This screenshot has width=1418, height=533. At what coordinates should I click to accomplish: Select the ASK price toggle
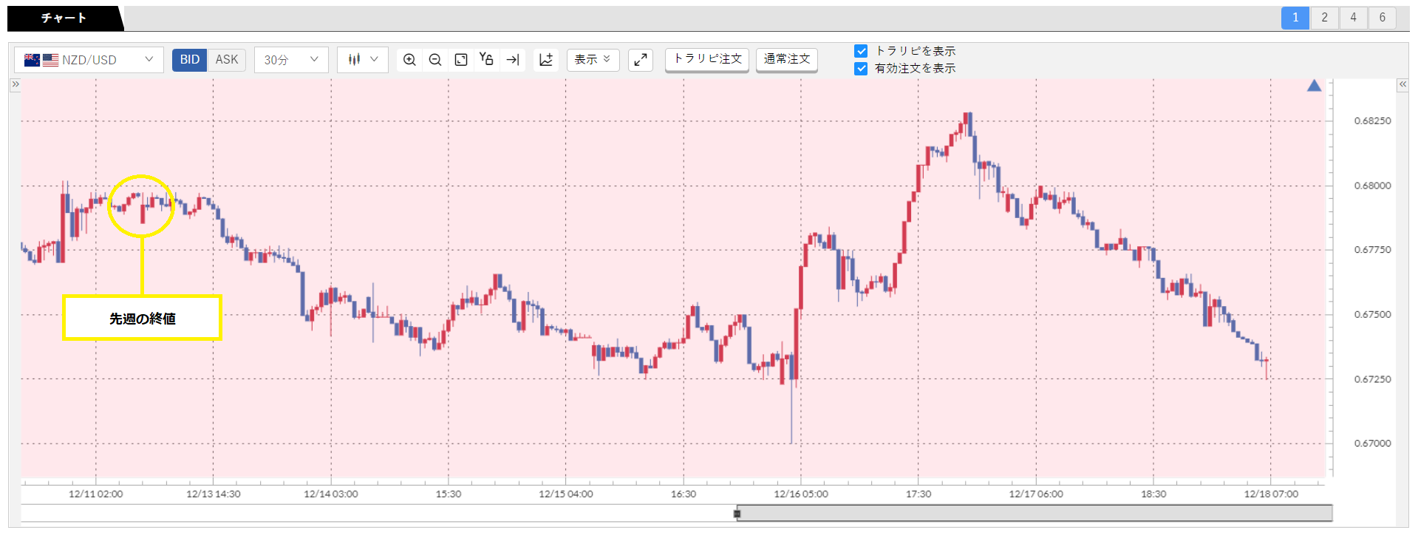tap(227, 60)
